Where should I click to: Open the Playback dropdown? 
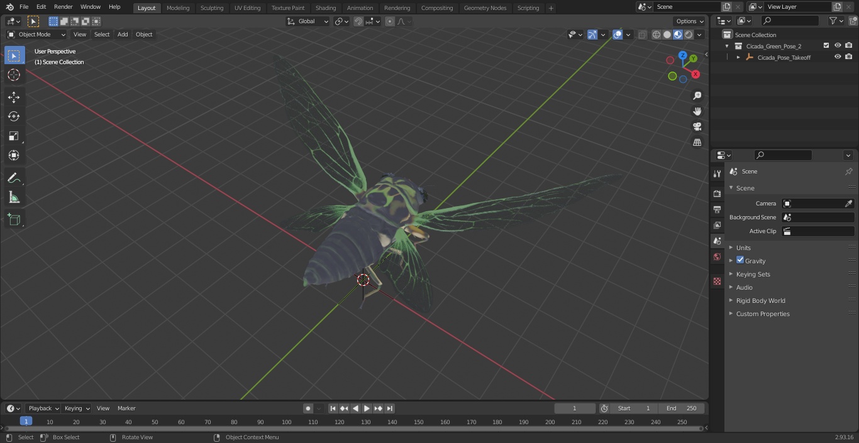(x=43, y=408)
